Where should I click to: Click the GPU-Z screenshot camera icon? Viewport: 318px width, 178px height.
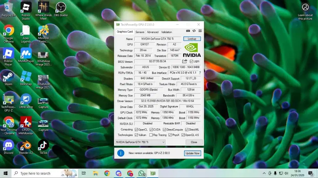188,31
